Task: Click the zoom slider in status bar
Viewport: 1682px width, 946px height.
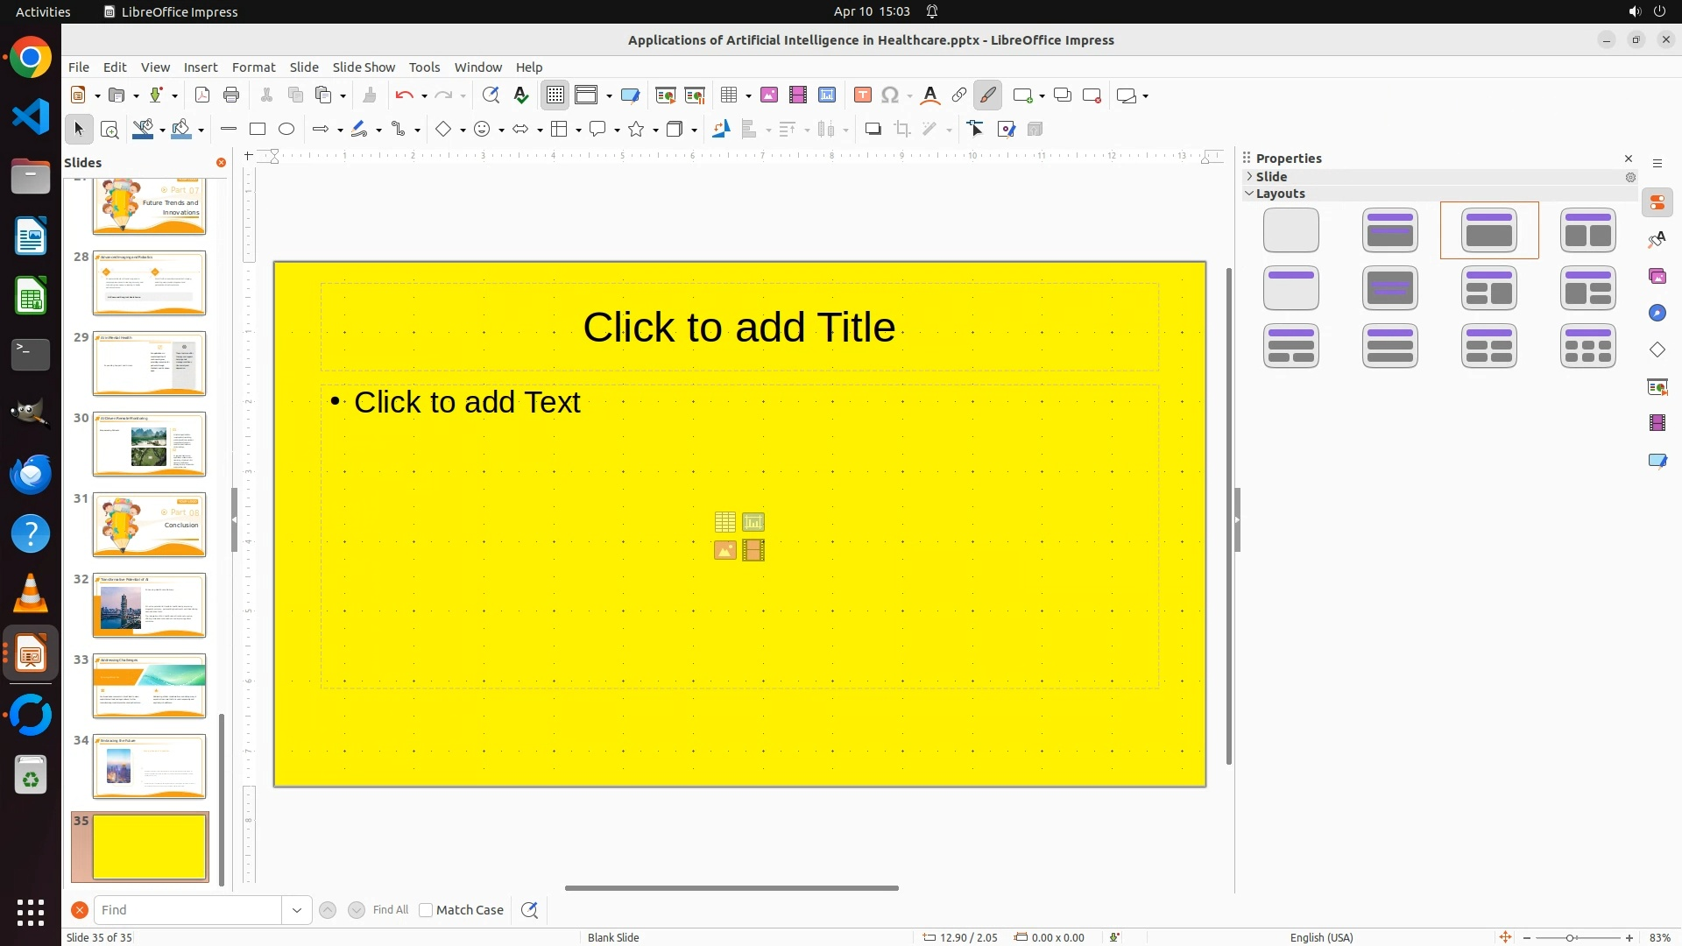Action: pyautogui.click(x=1570, y=938)
